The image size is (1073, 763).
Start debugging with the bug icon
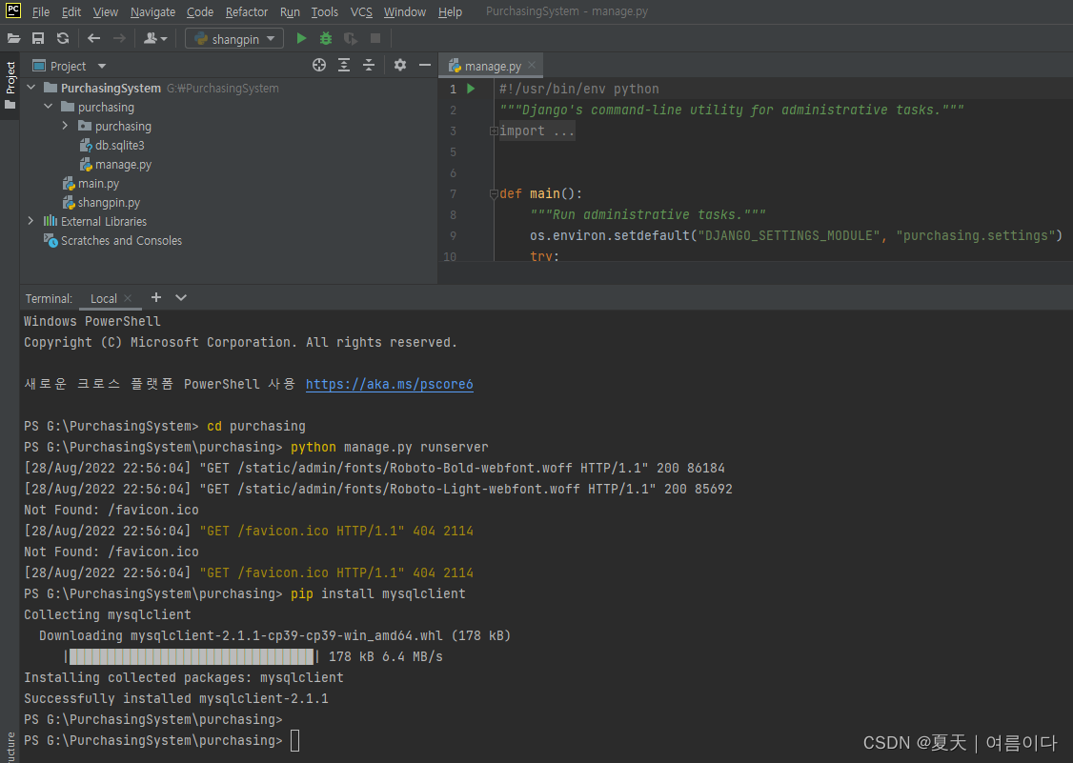(324, 38)
